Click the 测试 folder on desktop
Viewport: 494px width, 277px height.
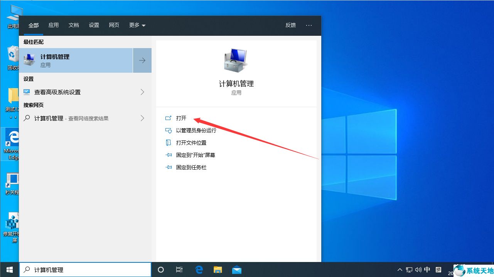tap(13, 102)
